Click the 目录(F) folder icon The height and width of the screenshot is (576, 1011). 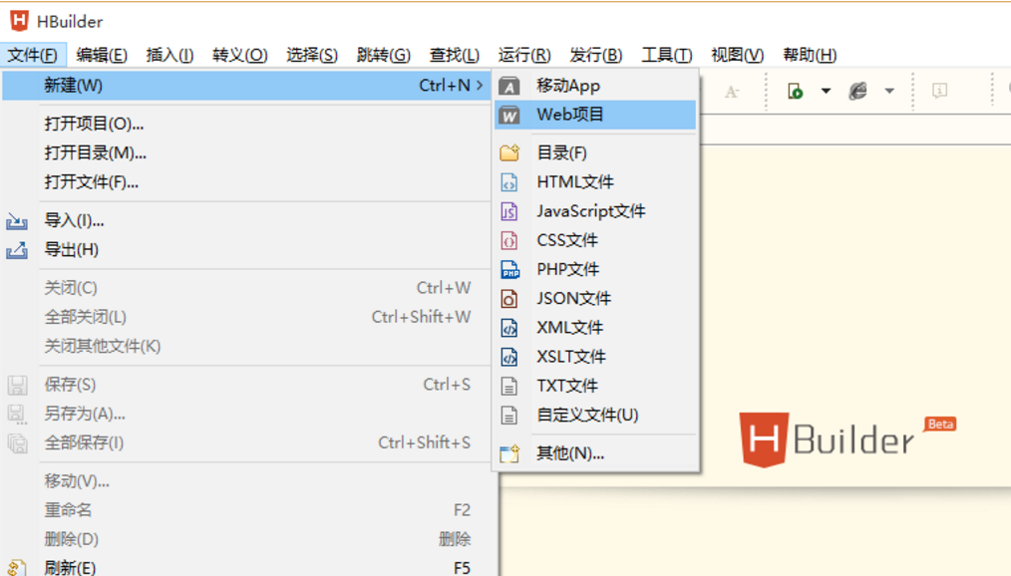[x=509, y=152]
